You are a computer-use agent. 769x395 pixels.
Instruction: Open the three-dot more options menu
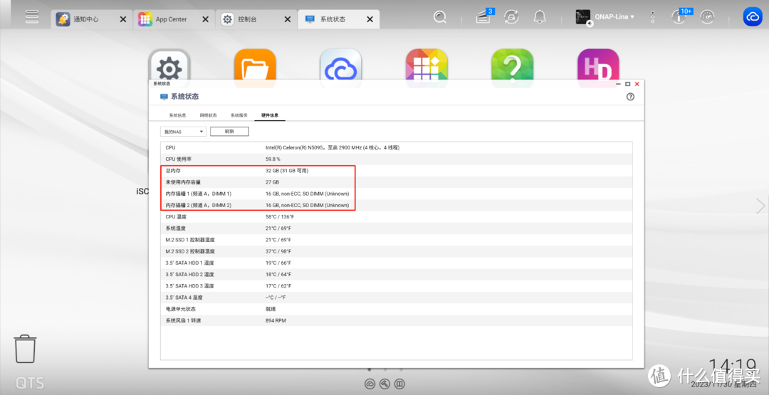(653, 17)
